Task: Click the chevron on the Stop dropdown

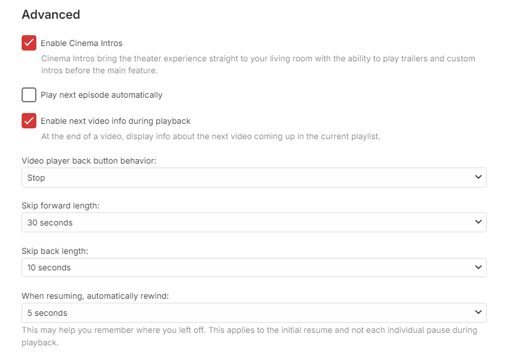Action: [479, 177]
